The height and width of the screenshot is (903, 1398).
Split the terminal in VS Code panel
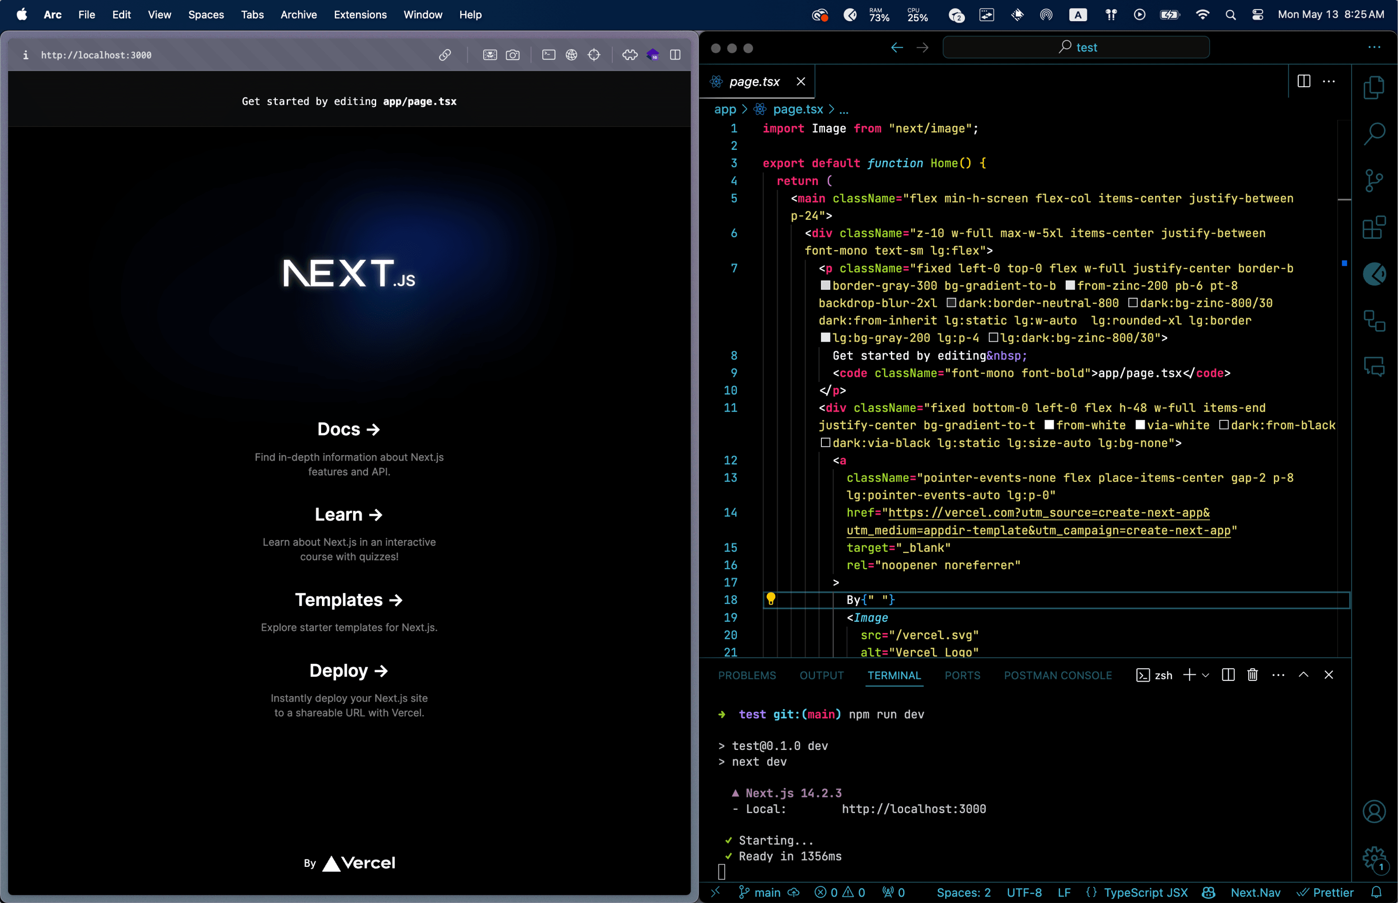point(1228,675)
